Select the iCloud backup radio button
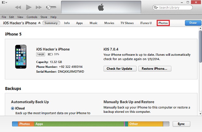This screenshot has width=202, height=132. tap(12, 108)
